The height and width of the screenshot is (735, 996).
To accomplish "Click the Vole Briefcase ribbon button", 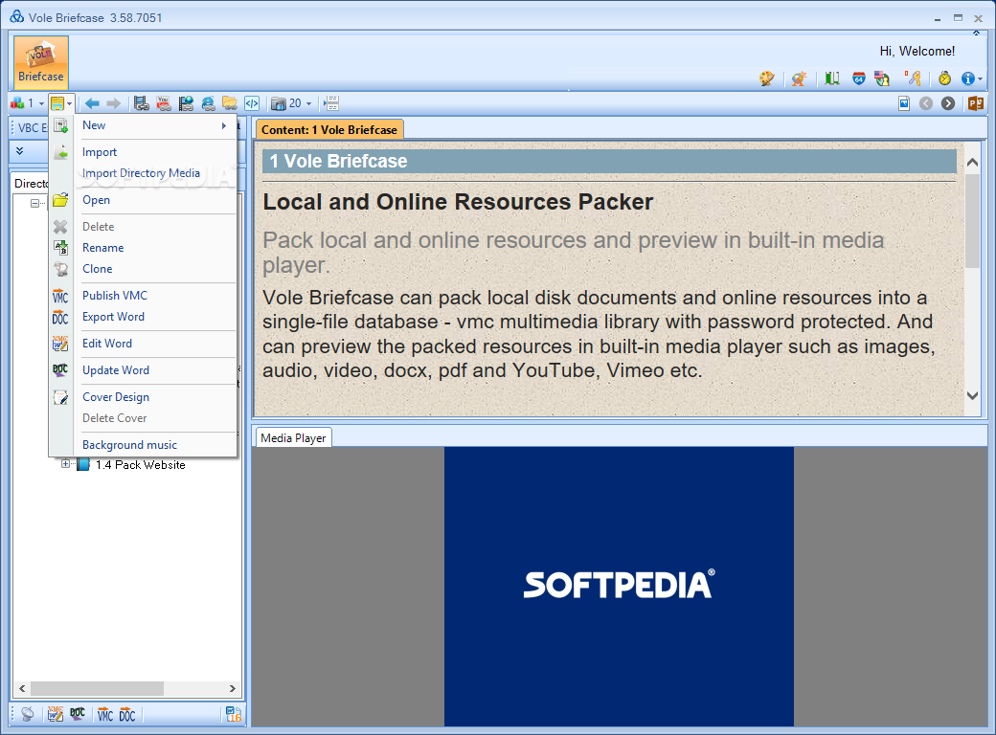I will (x=40, y=62).
